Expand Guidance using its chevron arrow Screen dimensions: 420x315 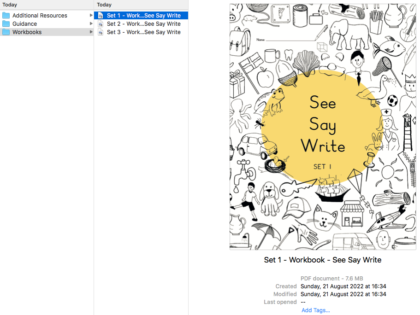coord(91,23)
